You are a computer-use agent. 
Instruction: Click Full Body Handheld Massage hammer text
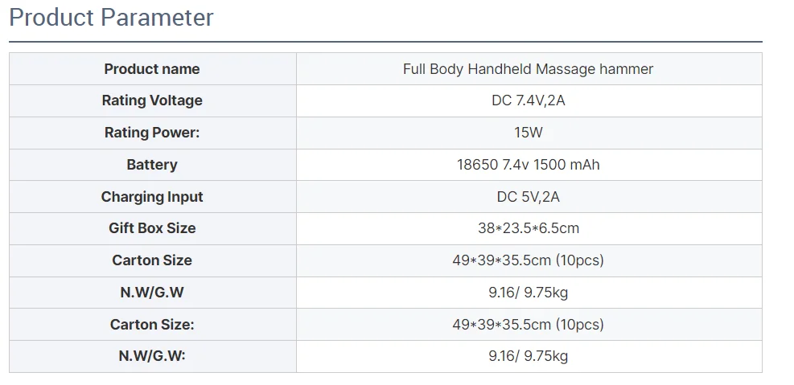point(529,69)
